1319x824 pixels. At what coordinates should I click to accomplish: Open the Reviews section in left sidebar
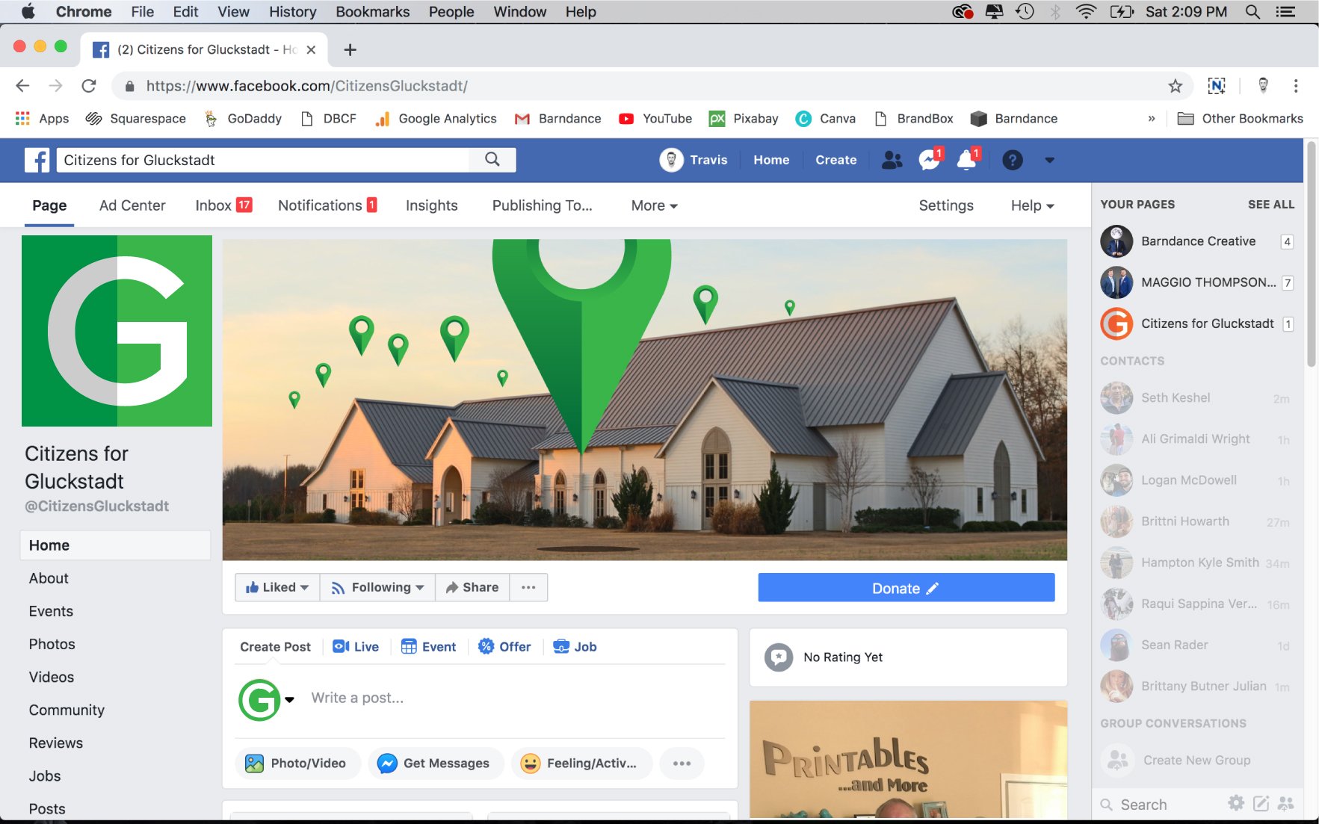tap(56, 743)
